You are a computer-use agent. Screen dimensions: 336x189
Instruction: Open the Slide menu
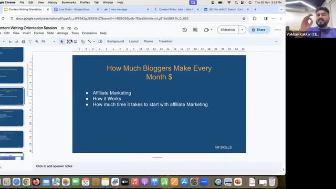50,33
